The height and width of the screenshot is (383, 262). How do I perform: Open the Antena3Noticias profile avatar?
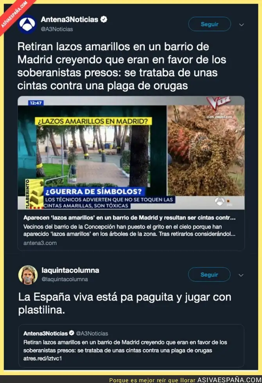[x=27, y=24]
